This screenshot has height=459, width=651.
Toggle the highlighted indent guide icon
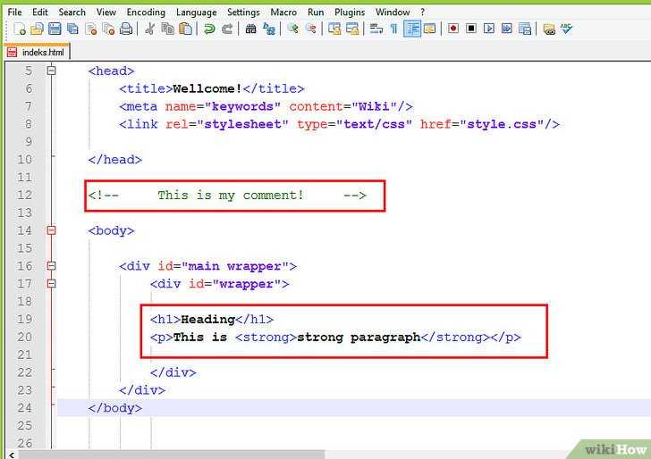pyautogui.click(x=412, y=29)
